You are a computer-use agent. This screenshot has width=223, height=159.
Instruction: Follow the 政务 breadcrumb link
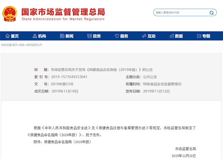(x=22, y=45)
